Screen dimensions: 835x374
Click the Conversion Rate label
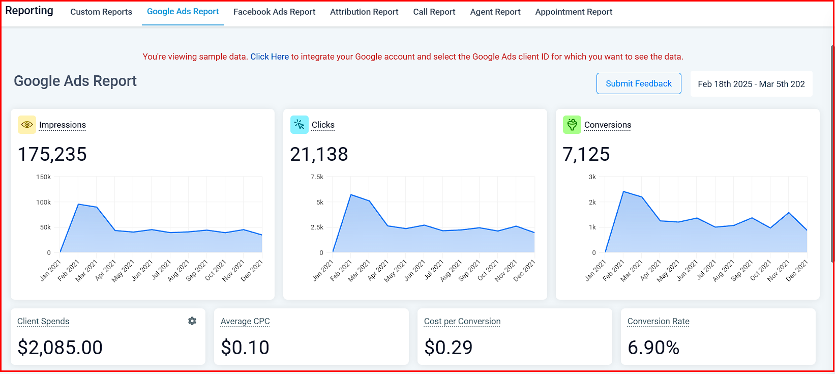point(658,321)
